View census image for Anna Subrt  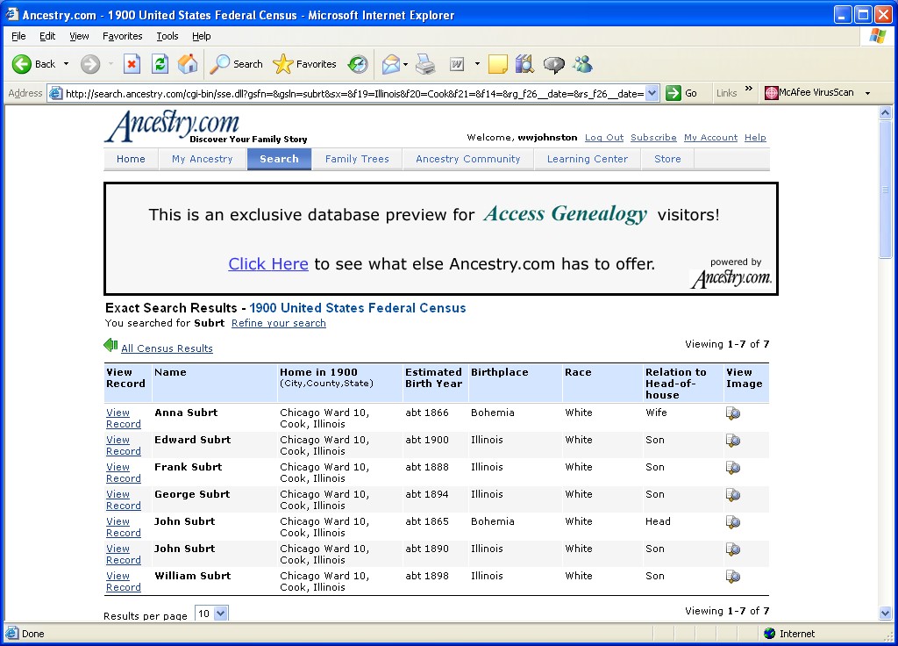733,413
